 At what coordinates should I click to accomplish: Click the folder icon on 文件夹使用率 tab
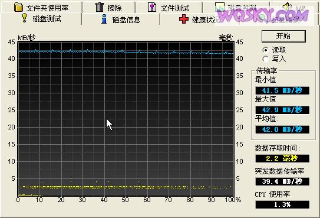[x=19, y=7]
